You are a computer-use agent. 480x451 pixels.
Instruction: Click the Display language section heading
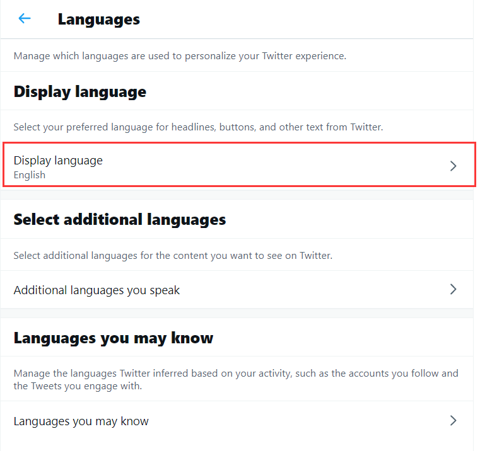[x=80, y=92]
